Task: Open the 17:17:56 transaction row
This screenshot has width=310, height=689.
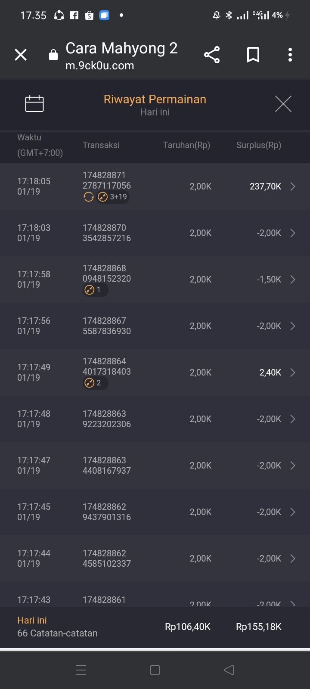Action: 155,326
